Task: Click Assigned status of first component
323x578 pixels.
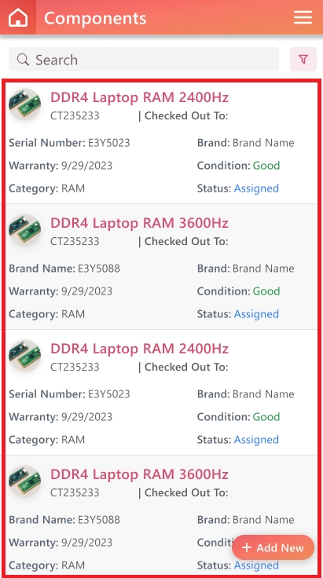Action: tap(256, 188)
